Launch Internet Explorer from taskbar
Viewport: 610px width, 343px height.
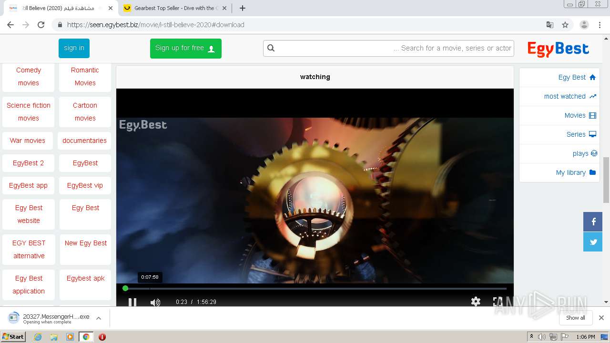38,337
